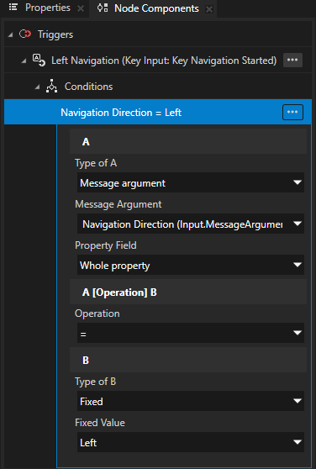Select the Left Navigation trigger row
Screen dimensions: 316x469
[158, 61]
